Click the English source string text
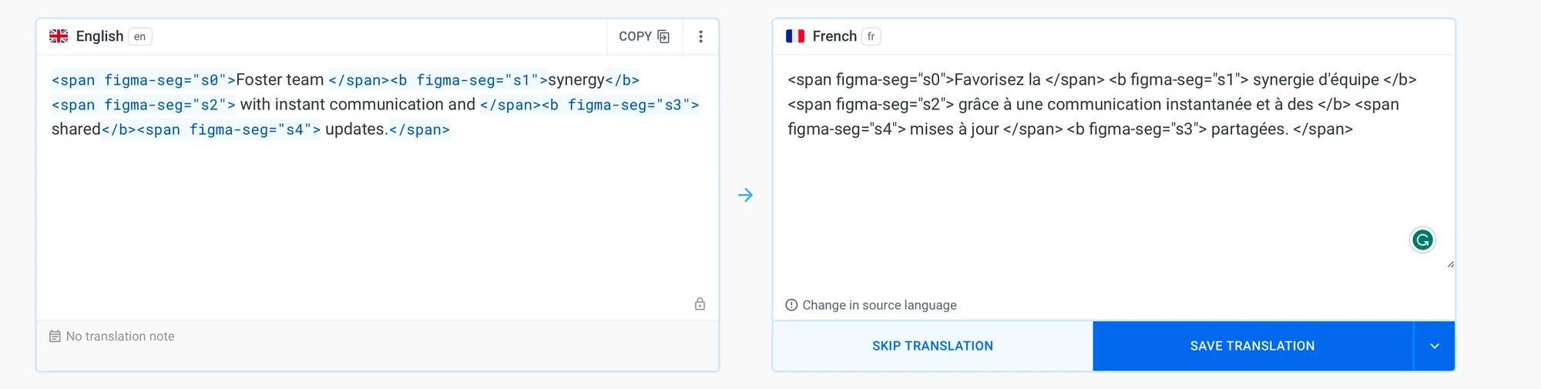The width and height of the screenshot is (1541, 389). (x=375, y=105)
